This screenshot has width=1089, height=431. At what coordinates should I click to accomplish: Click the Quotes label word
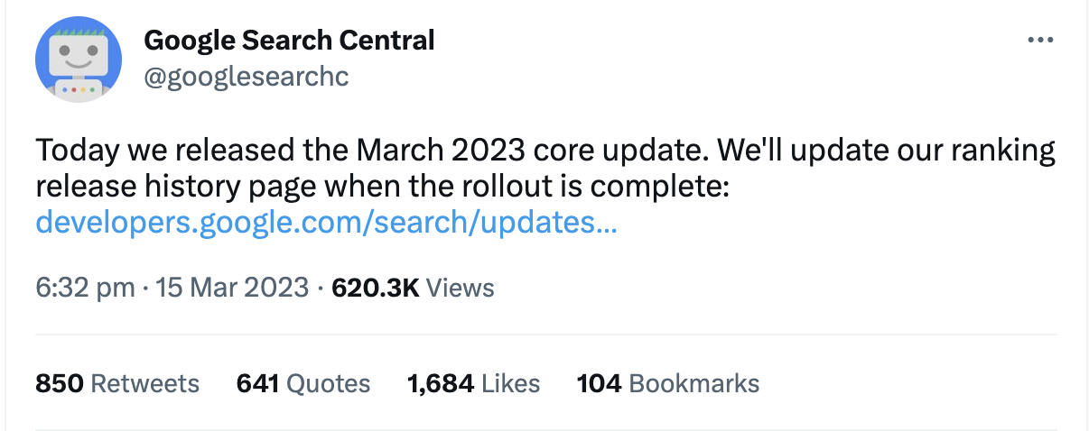[x=328, y=383]
